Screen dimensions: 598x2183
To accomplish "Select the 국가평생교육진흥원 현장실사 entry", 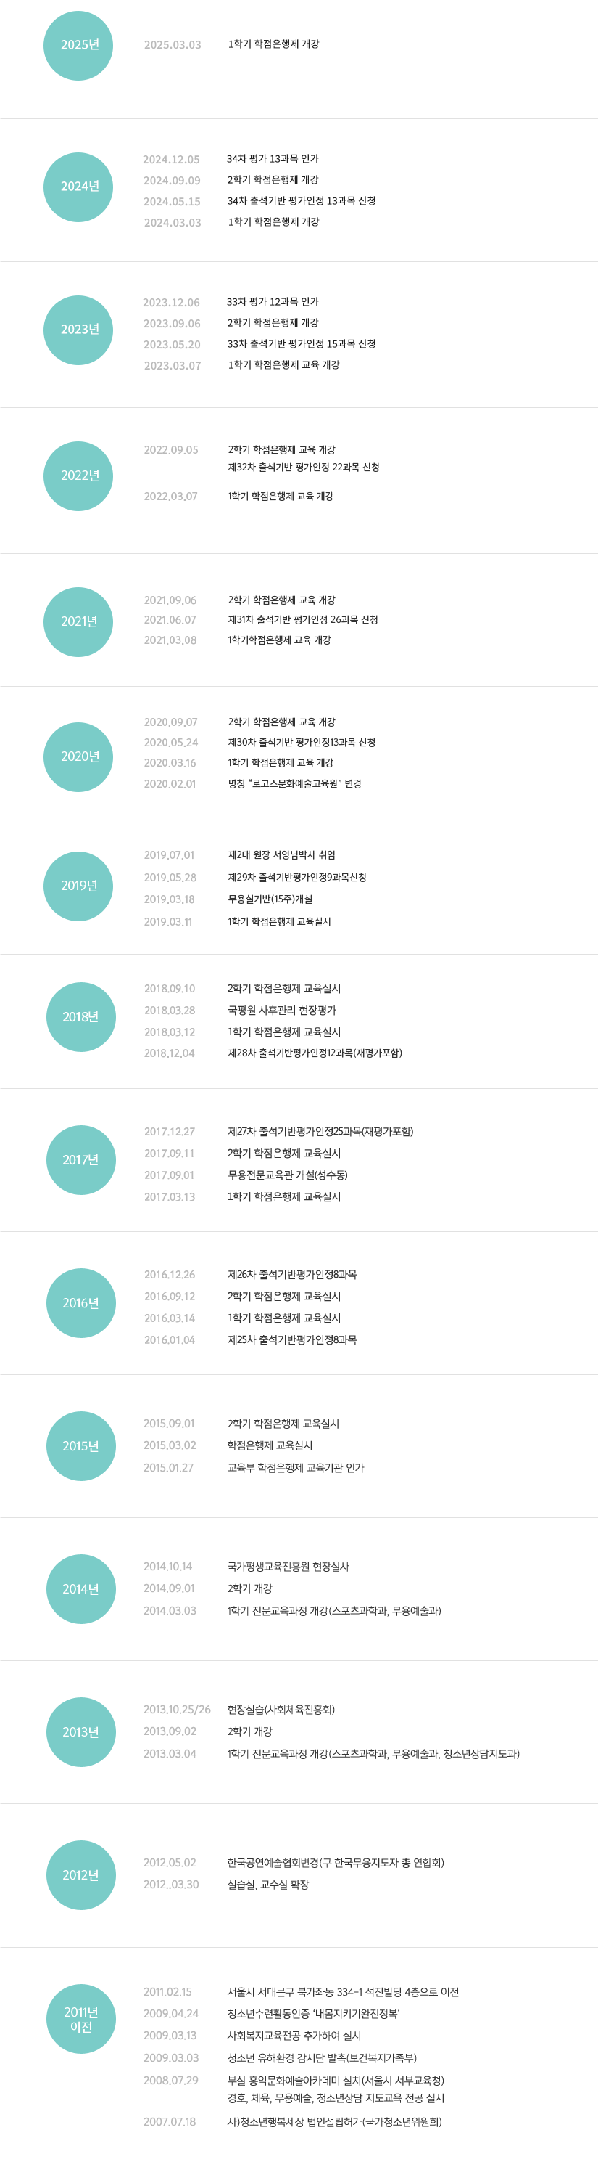I will [x=288, y=1567].
